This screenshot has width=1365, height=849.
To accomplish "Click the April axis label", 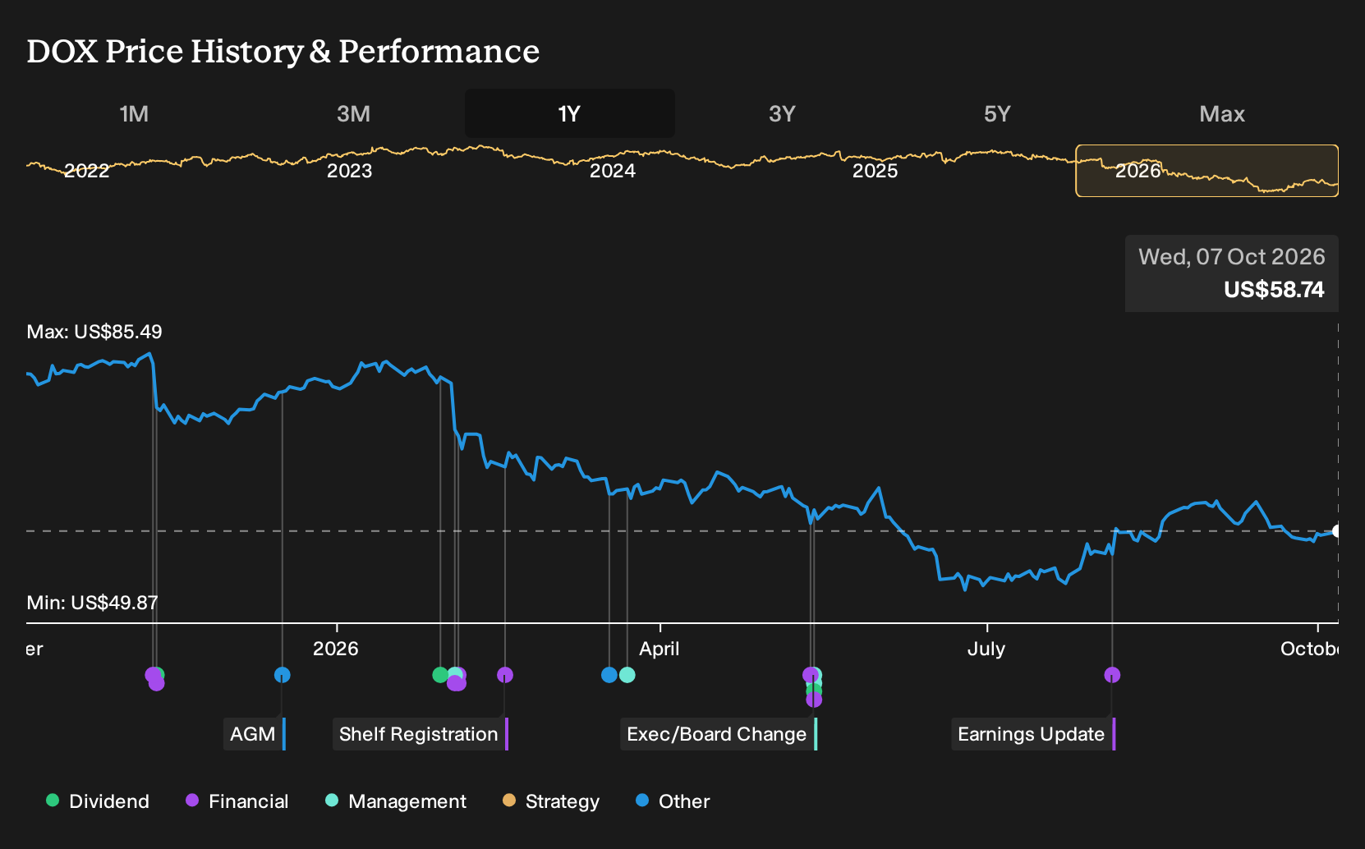I will 659,649.
